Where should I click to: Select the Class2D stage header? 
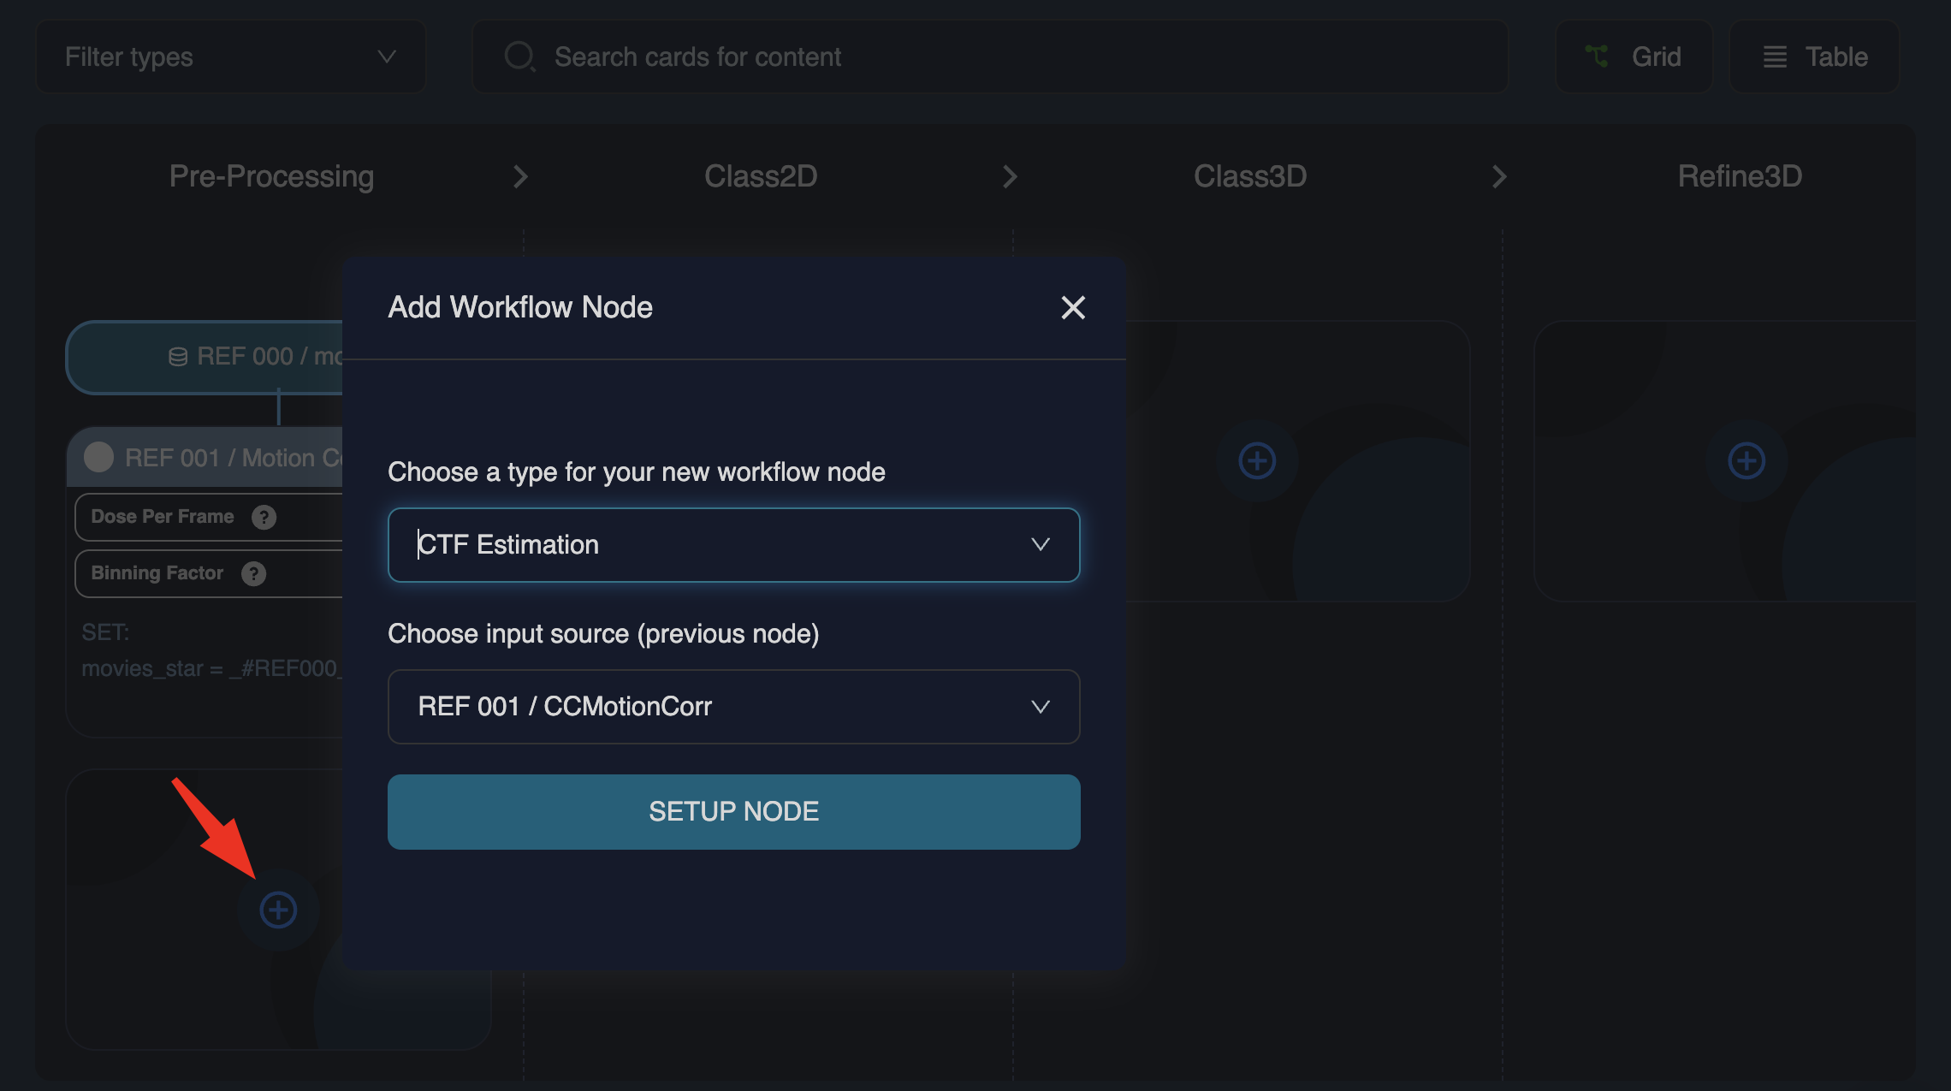coord(760,176)
